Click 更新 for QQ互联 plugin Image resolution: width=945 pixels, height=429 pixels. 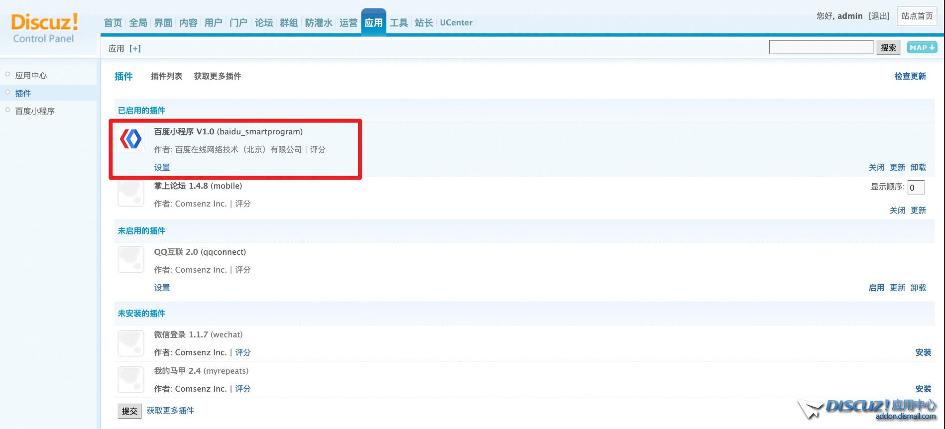(x=898, y=288)
